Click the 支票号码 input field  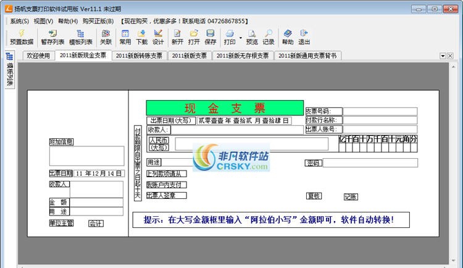(x=380, y=111)
